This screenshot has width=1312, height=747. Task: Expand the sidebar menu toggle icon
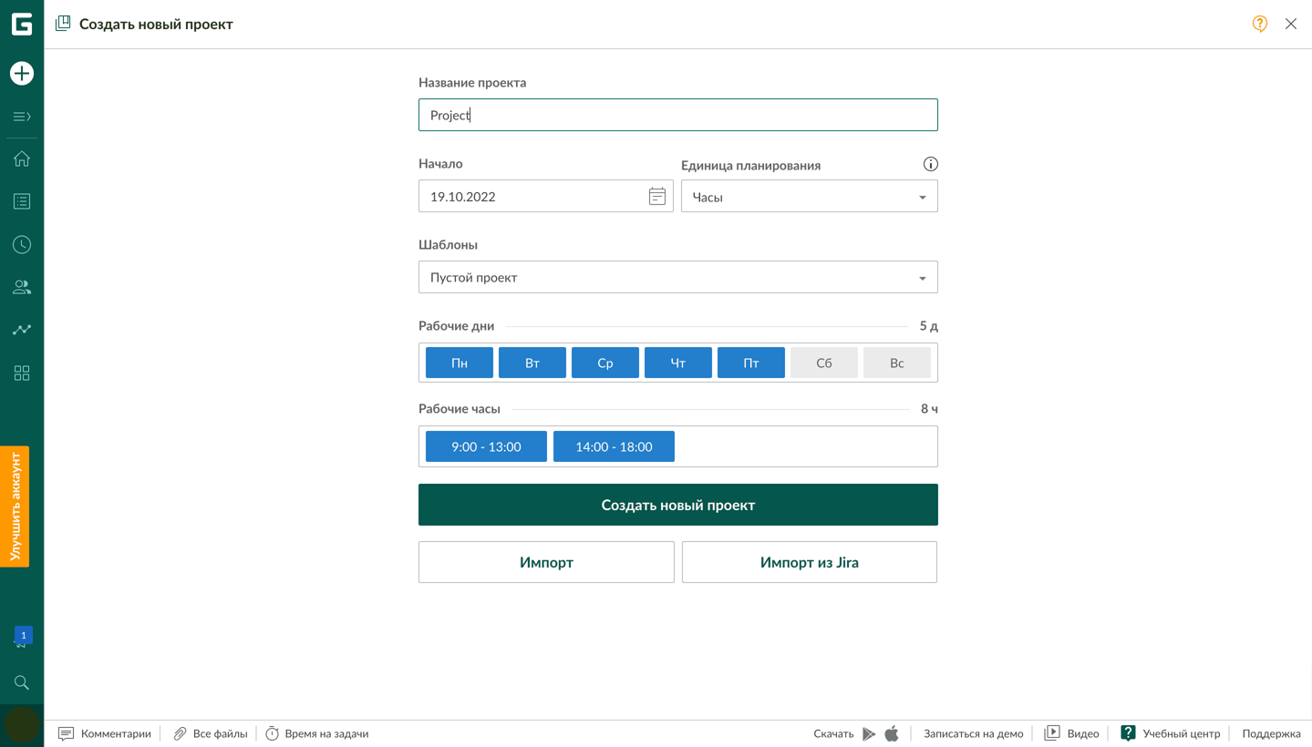click(x=22, y=117)
